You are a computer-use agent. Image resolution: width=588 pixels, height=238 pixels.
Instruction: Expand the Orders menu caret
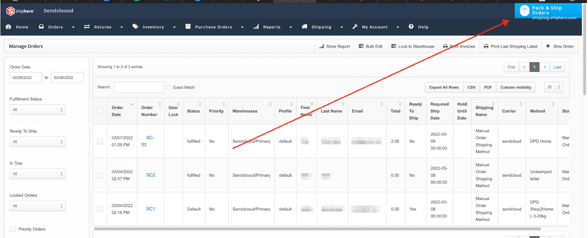73,27
